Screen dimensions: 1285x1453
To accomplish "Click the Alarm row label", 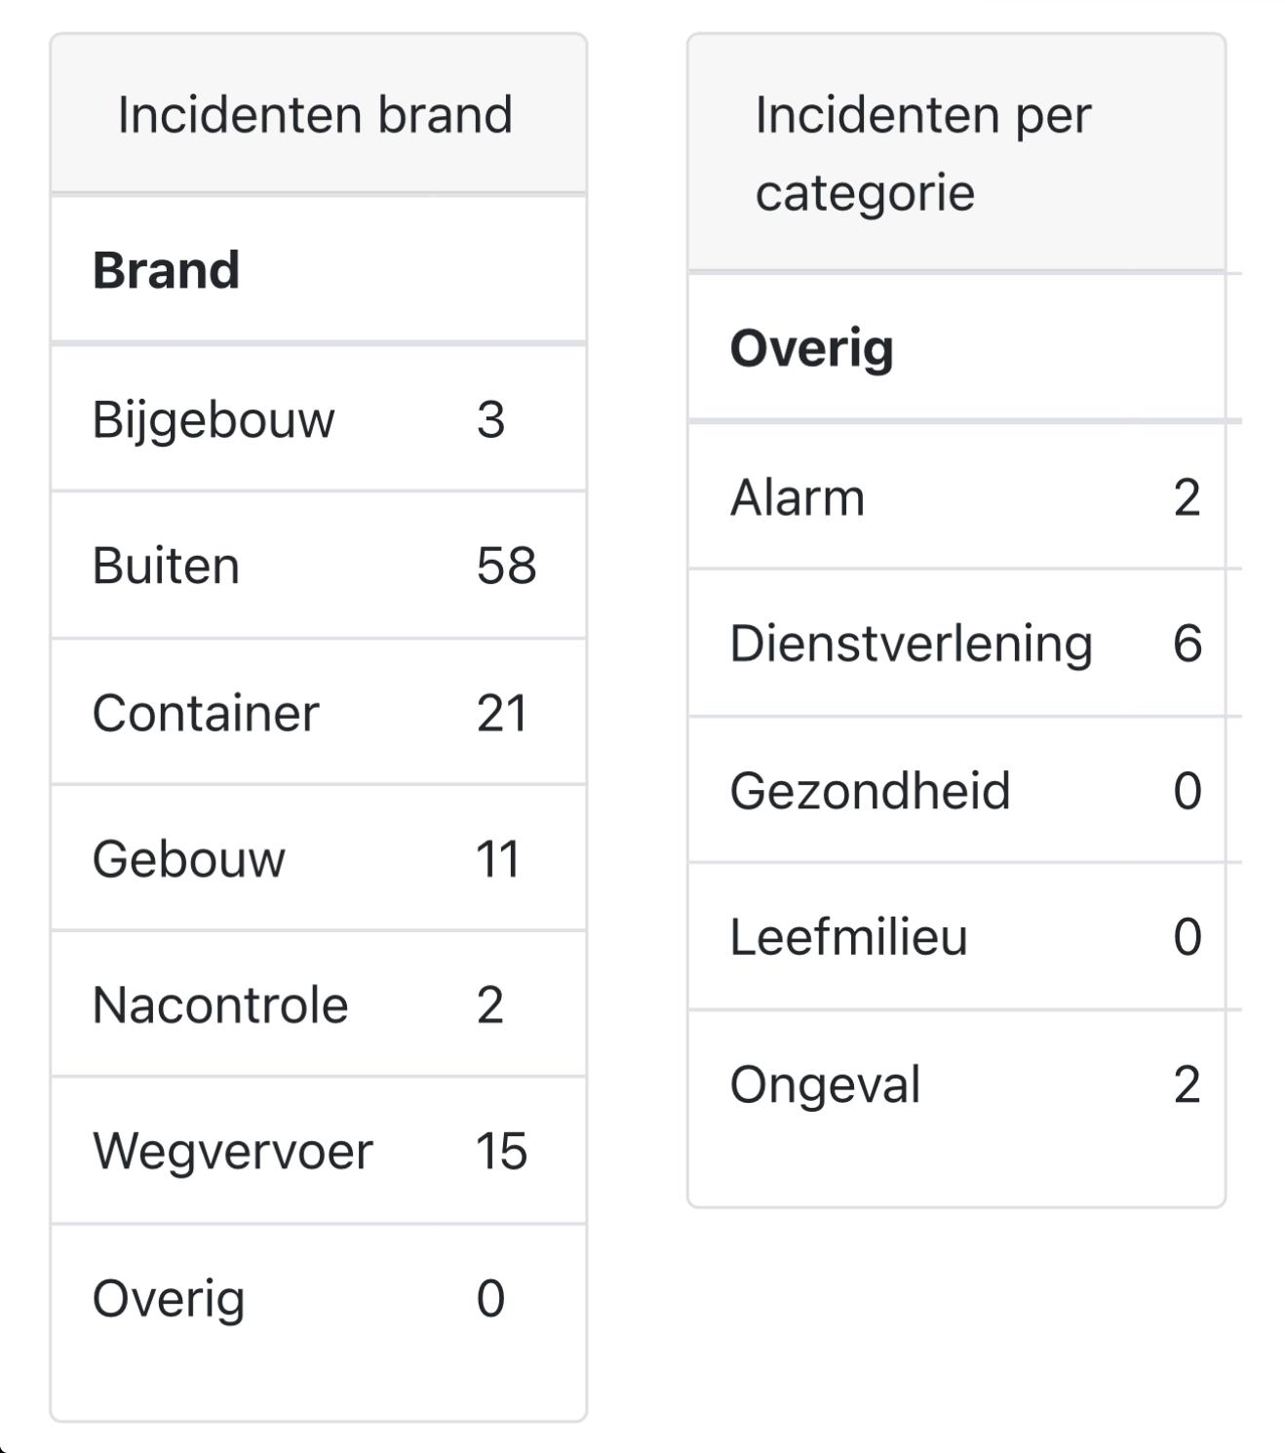I will coord(798,498).
